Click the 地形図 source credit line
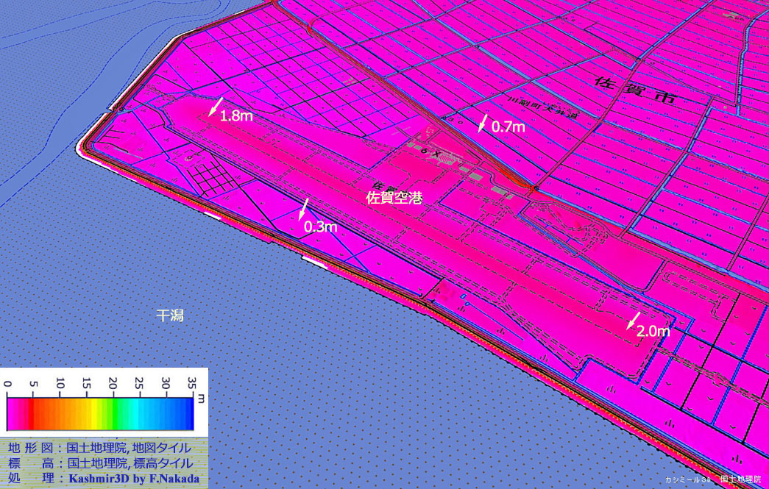The height and width of the screenshot is (489, 769). click(100, 447)
